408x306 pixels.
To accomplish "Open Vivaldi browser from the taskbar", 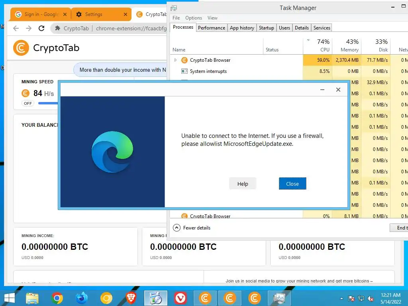I will pyautogui.click(x=180, y=298).
